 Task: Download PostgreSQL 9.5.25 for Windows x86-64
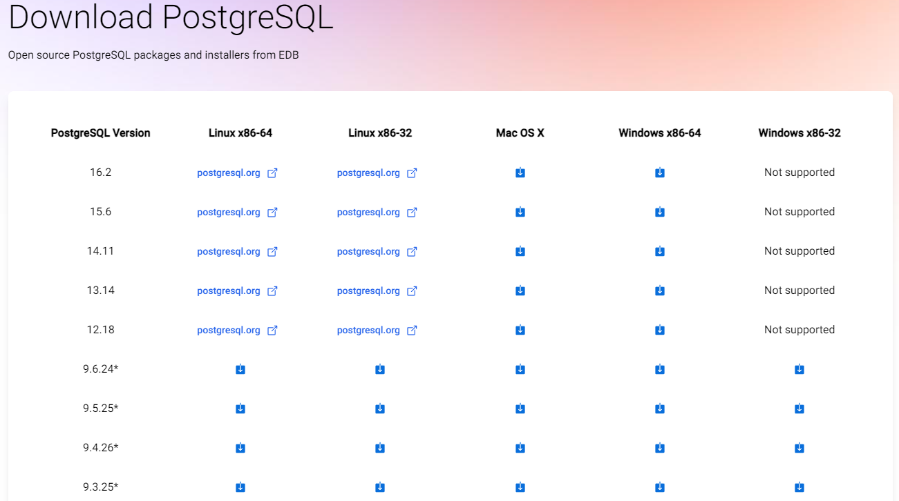click(660, 409)
